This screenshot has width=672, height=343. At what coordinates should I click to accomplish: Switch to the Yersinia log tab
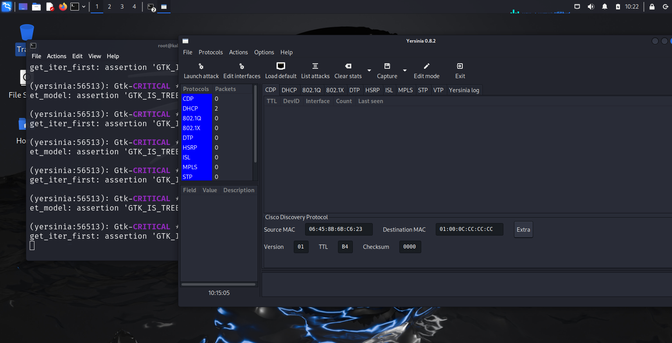click(464, 90)
